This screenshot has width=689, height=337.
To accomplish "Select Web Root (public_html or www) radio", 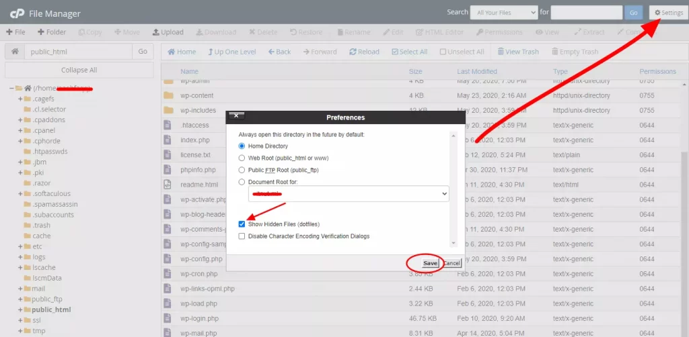I will point(242,158).
